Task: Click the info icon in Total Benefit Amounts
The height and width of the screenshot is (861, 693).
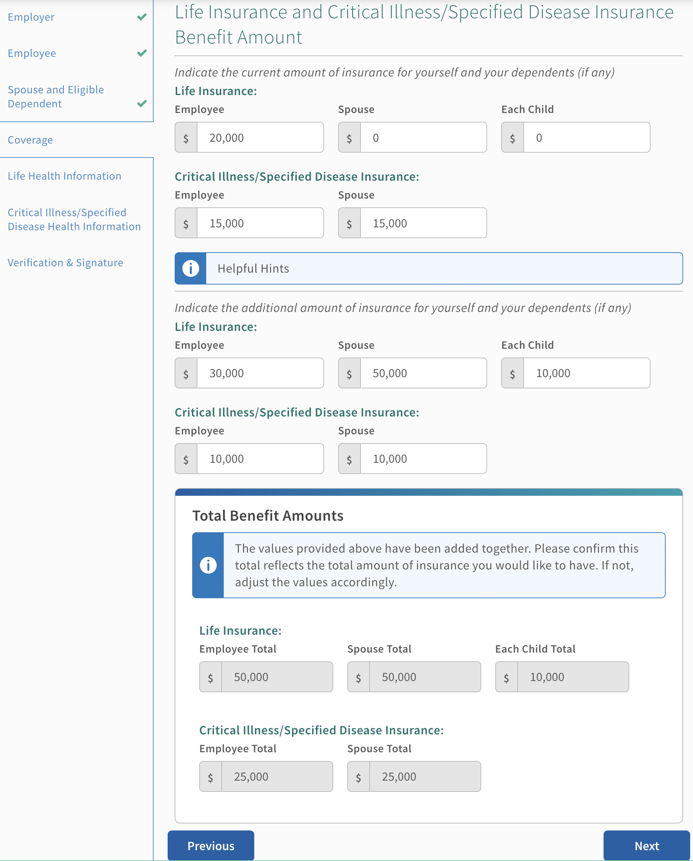Action: pos(208,565)
